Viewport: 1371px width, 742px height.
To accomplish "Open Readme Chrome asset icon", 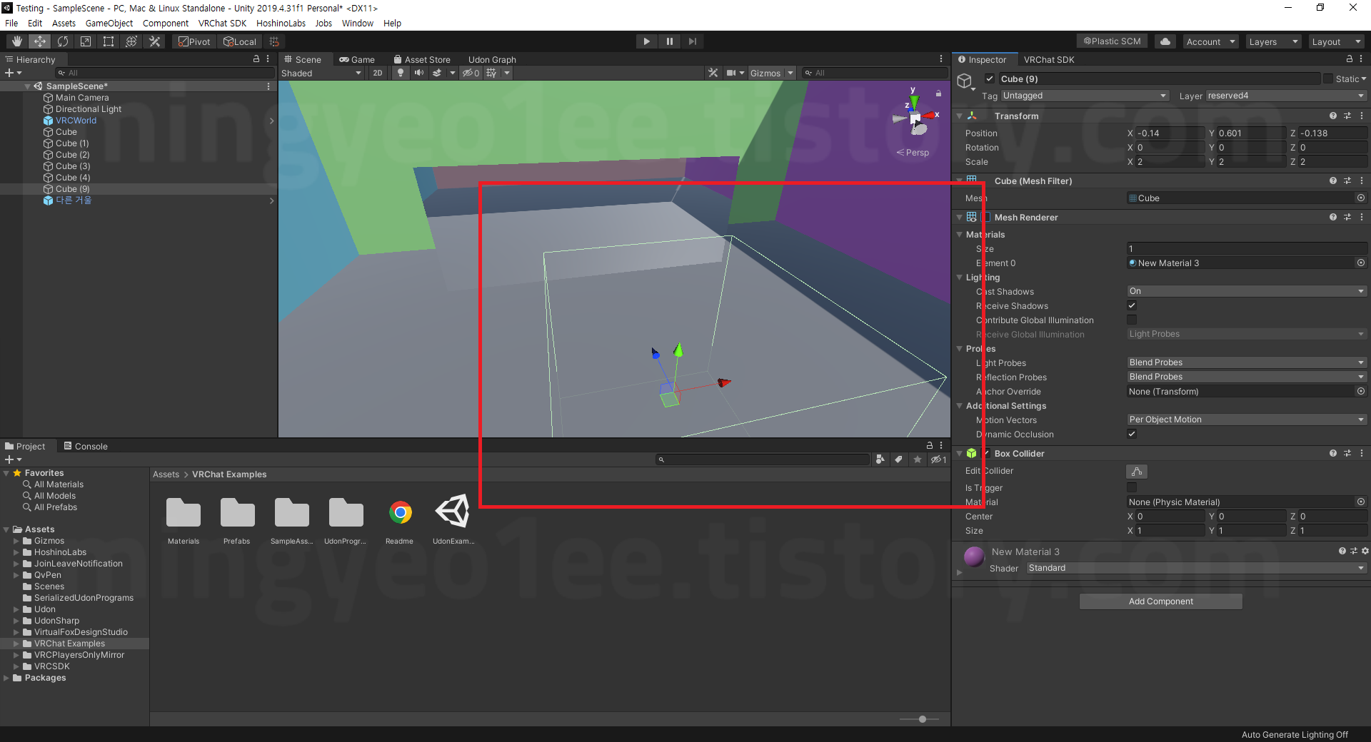I will pyautogui.click(x=400, y=512).
